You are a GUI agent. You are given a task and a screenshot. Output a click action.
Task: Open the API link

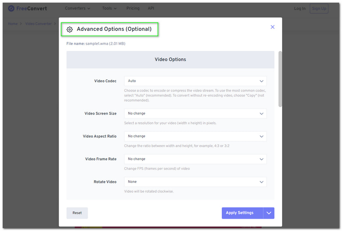click(x=151, y=9)
